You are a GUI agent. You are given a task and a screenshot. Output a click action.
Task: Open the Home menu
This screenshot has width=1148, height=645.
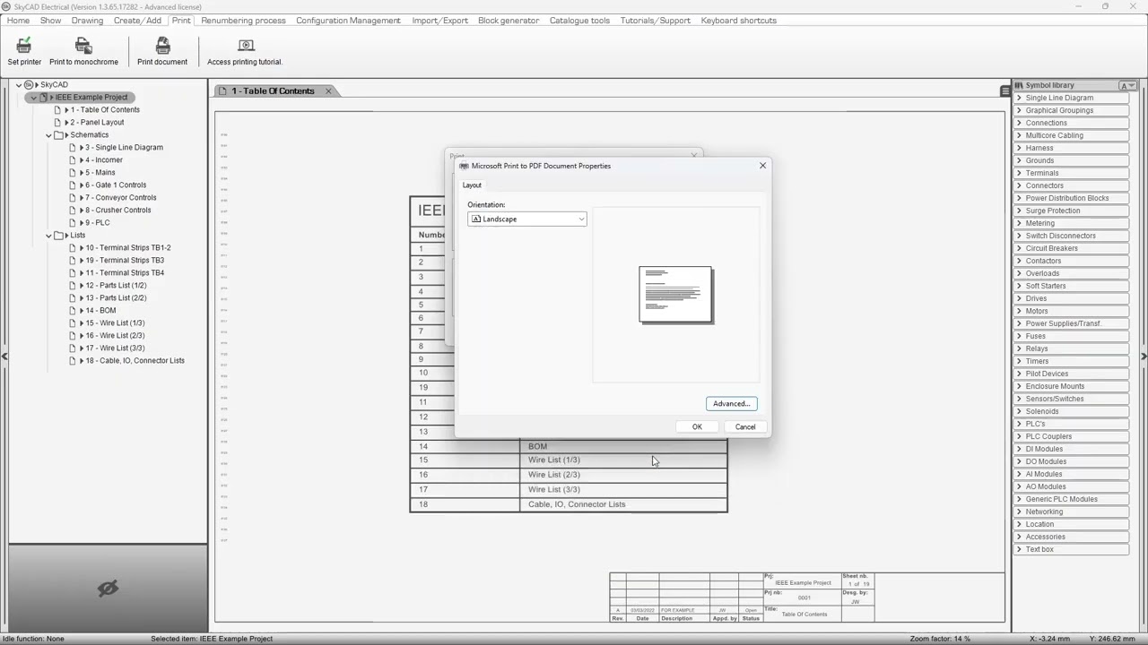click(x=18, y=20)
